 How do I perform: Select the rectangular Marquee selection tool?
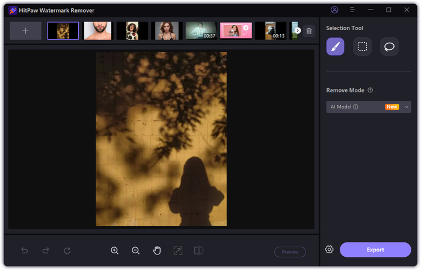(362, 47)
